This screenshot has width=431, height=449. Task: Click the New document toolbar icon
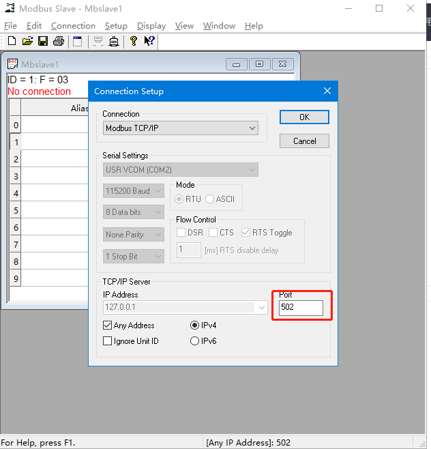point(12,41)
